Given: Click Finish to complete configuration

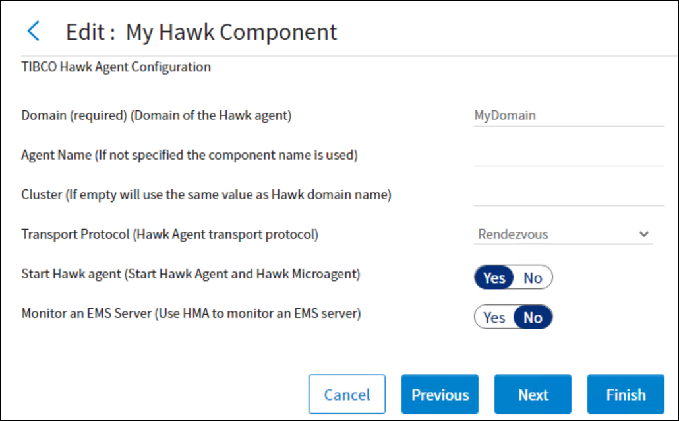Looking at the screenshot, I should click(x=626, y=395).
